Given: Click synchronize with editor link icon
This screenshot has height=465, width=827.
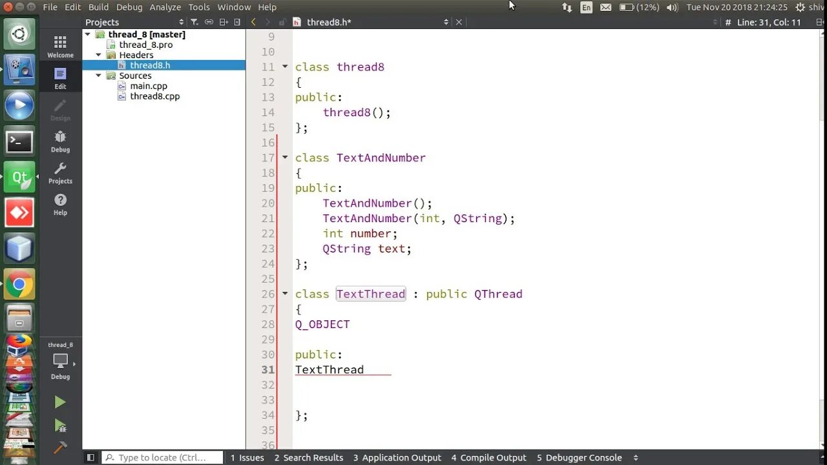Looking at the screenshot, I should click(209, 22).
